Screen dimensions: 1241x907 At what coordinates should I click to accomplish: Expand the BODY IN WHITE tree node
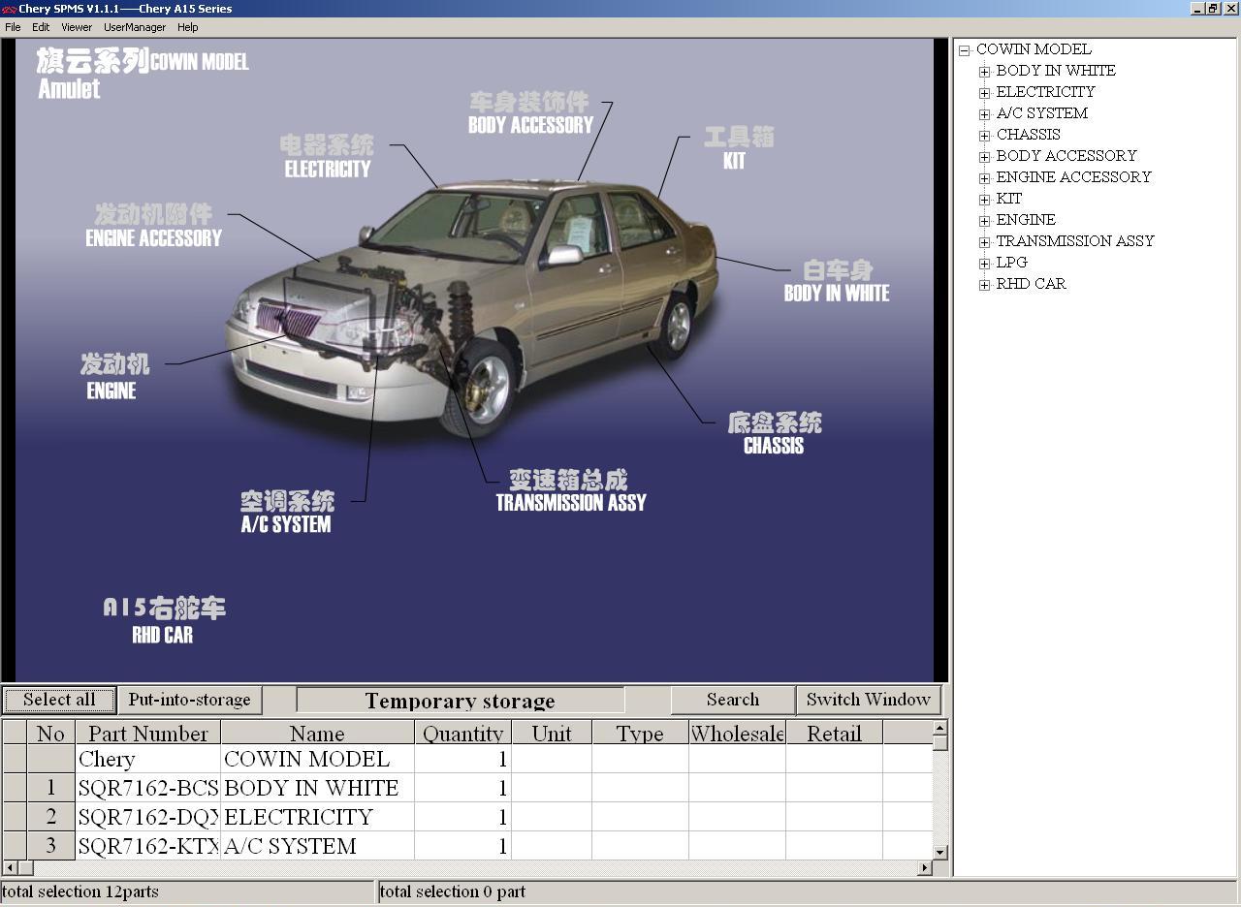985,72
